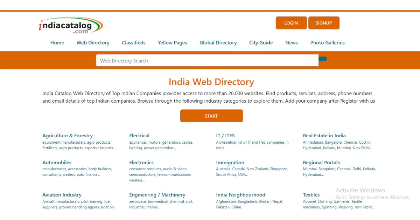The image size is (420, 220).
Task: Open the IT / ITES company list
Action: coord(225,136)
